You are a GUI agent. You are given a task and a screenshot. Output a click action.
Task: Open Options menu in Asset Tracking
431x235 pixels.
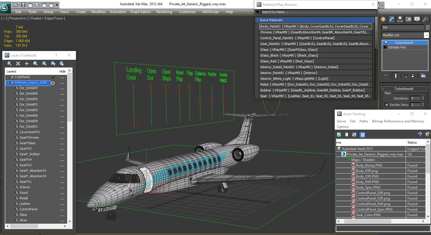coord(343,127)
